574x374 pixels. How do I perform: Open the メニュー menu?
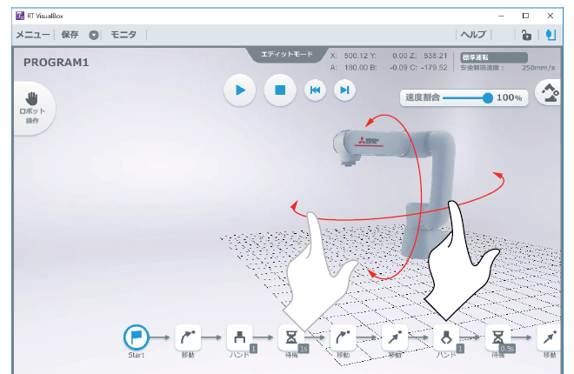(33, 35)
